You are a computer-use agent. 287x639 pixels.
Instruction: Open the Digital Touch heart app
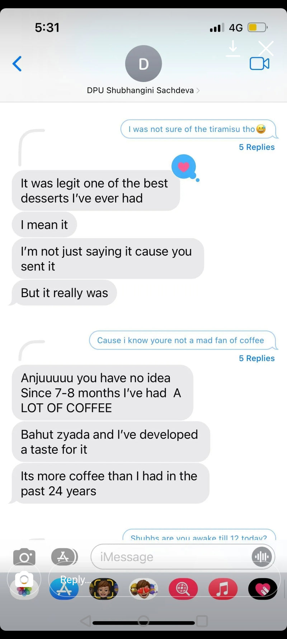coord(263,589)
